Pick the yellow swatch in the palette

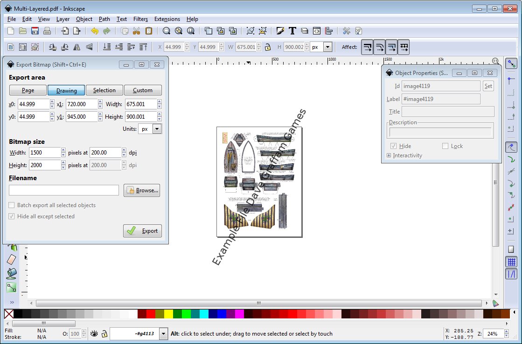[168, 314]
